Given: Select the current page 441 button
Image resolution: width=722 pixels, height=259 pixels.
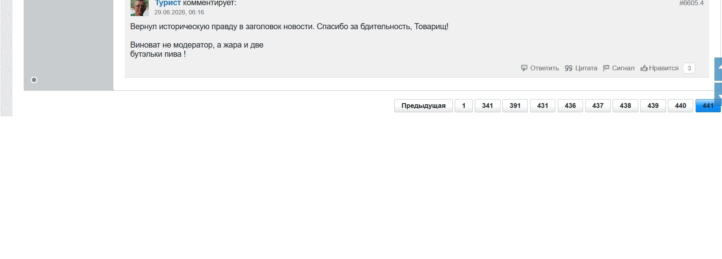Looking at the screenshot, I should pos(708,106).
